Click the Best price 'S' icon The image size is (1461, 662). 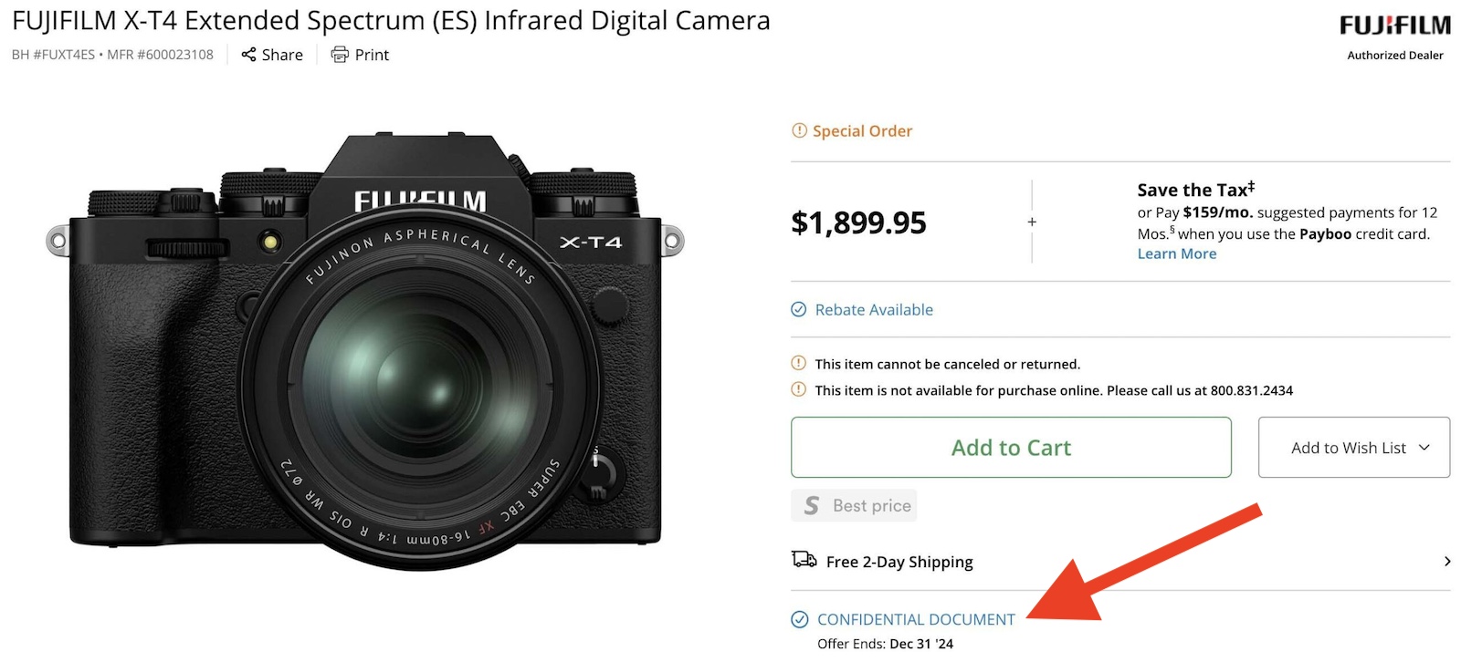tap(811, 505)
